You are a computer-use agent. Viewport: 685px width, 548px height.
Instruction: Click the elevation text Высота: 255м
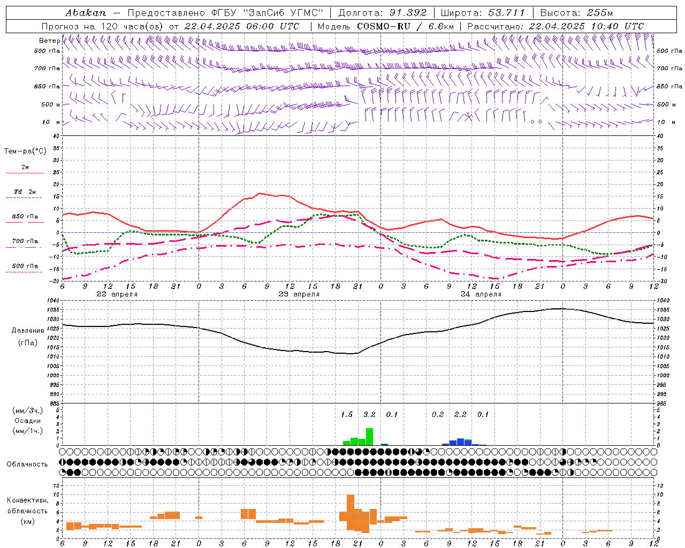coord(576,13)
